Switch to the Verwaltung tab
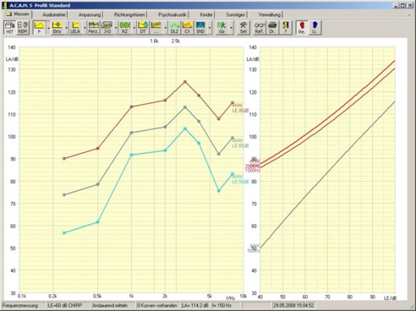Viewport: 416px width, 311px height. (270, 14)
